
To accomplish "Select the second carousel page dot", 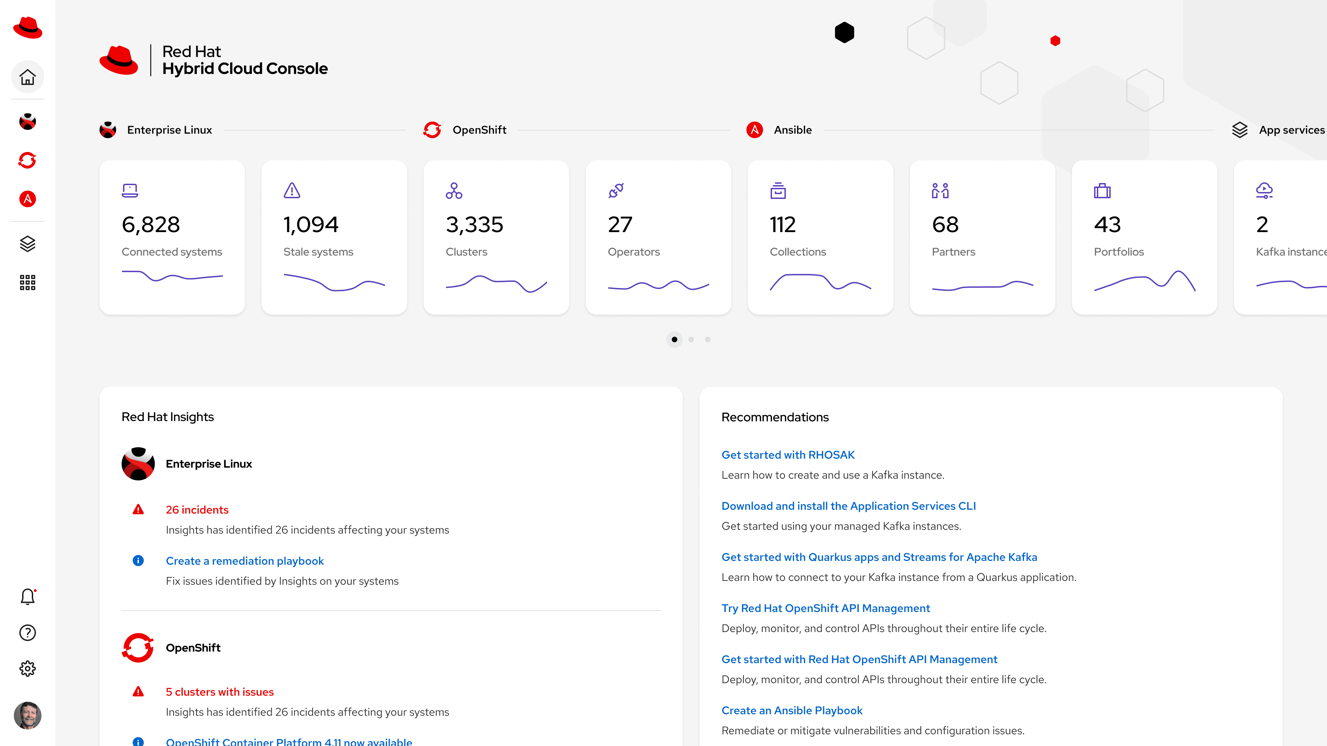I will coord(691,339).
